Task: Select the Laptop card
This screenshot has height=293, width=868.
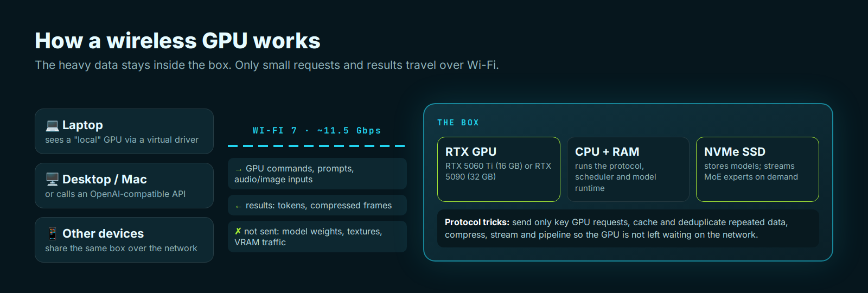Action: (124, 131)
